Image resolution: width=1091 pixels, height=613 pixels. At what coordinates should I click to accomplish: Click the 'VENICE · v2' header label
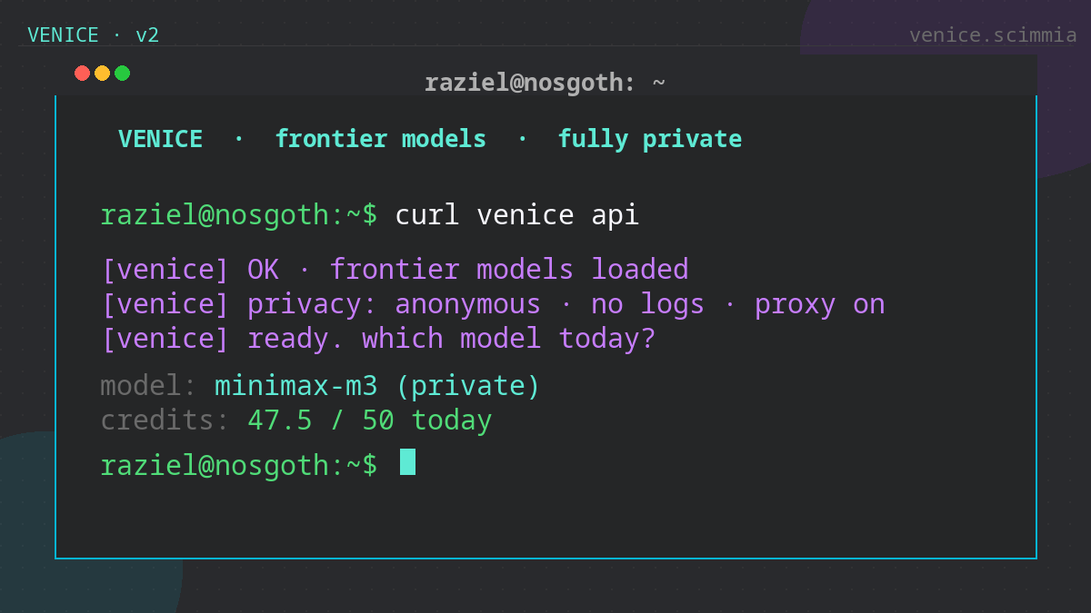tap(93, 35)
